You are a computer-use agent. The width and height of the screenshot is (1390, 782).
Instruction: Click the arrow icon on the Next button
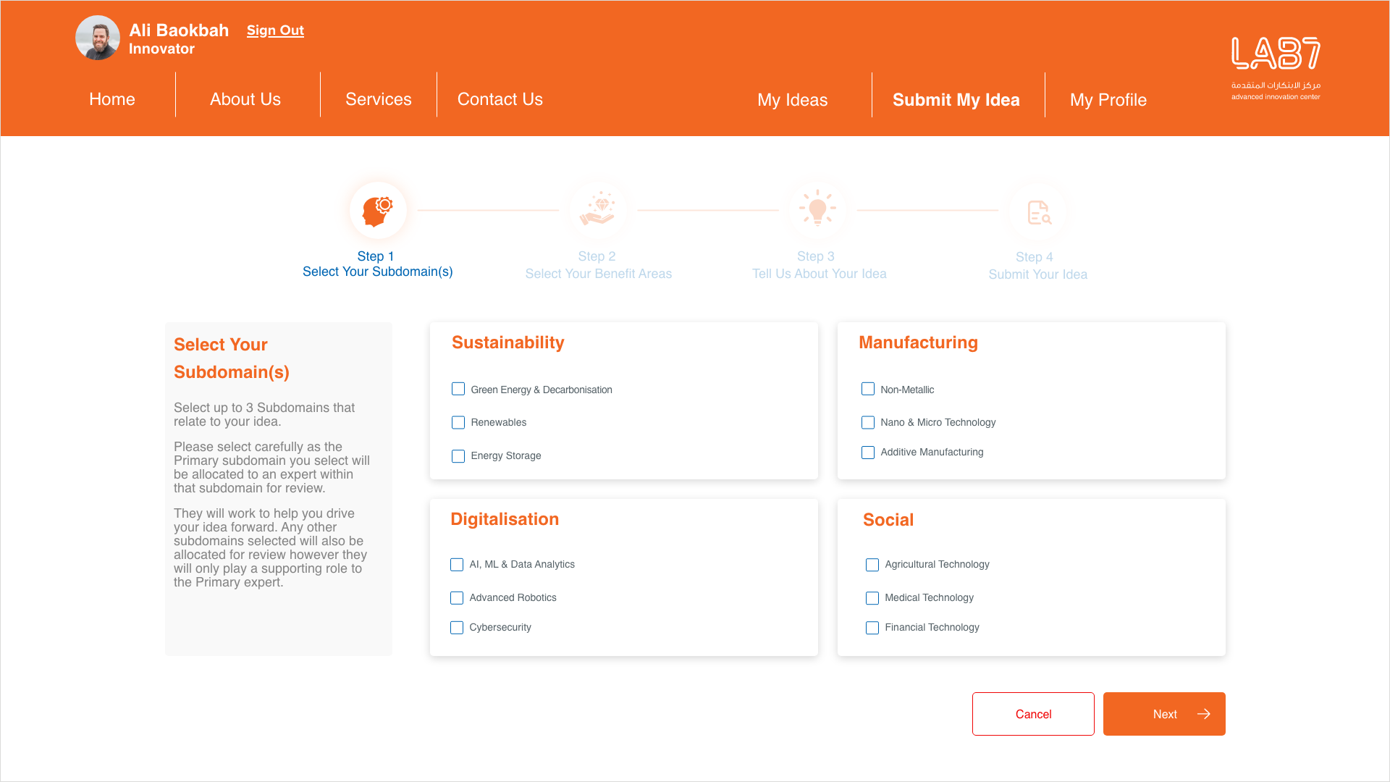tap(1204, 714)
